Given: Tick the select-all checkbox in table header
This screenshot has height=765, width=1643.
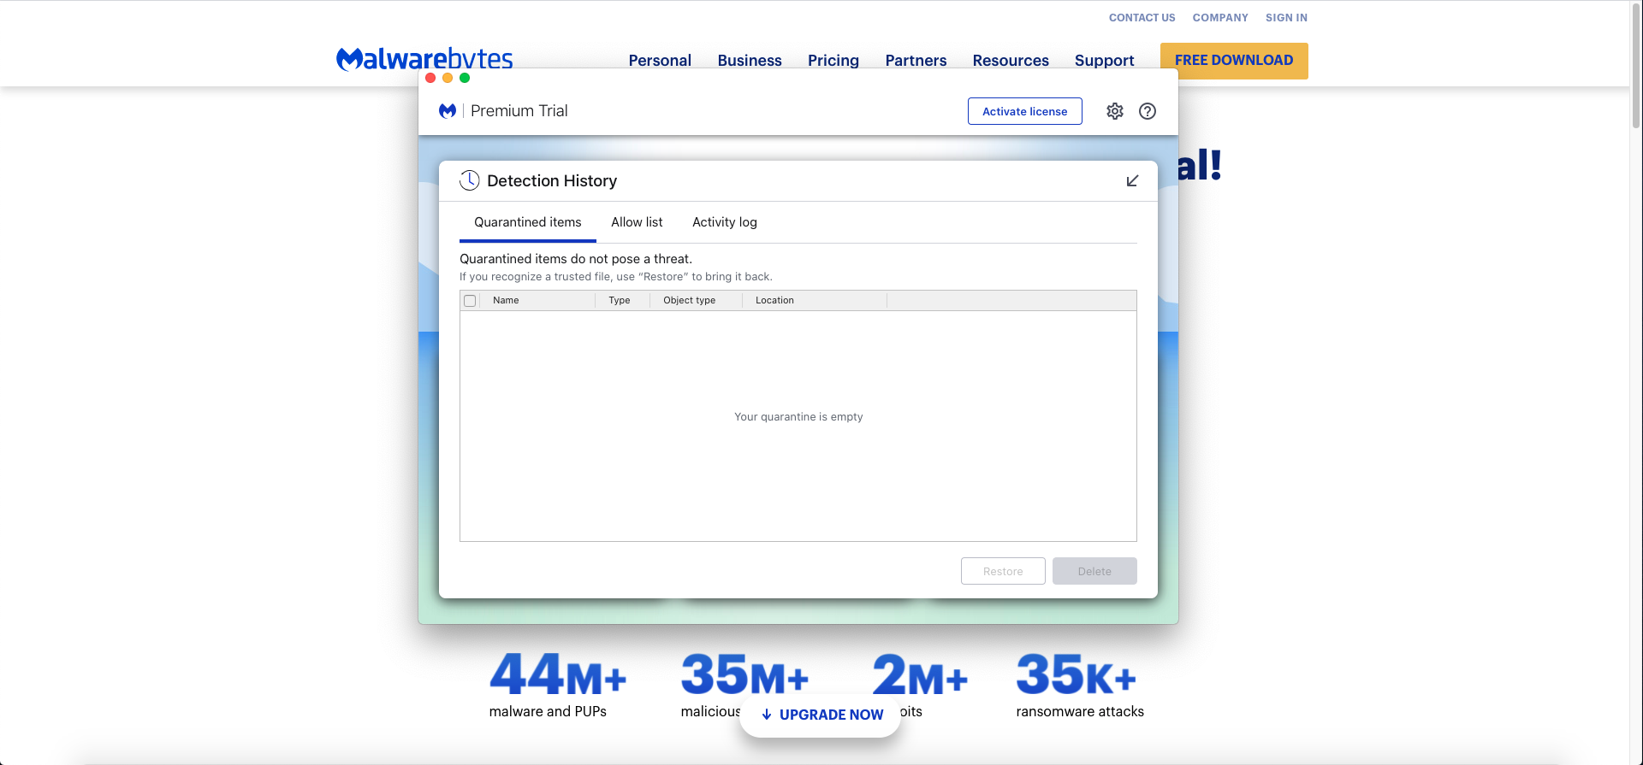Looking at the screenshot, I should (470, 301).
